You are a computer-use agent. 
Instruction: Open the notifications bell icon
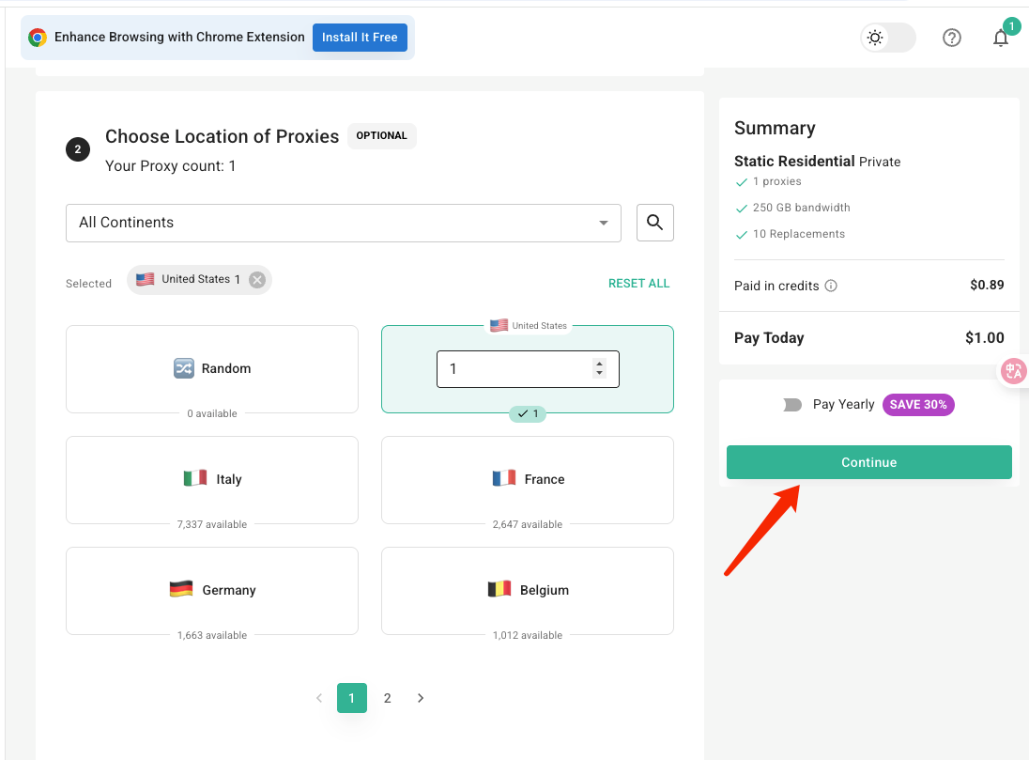pyautogui.click(x=1000, y=39)
